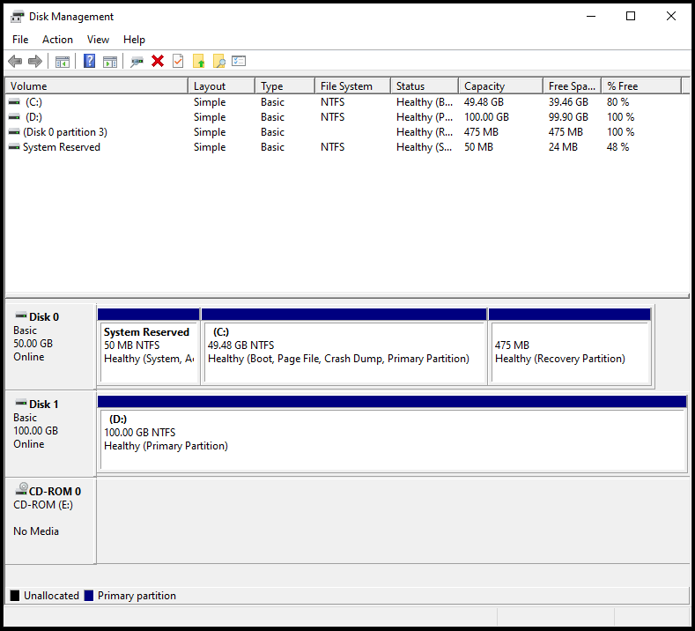The image size is (695, 631).
Task: Maximize the Disk Management window
Action: pyautogui.click(x=631, y=17)
